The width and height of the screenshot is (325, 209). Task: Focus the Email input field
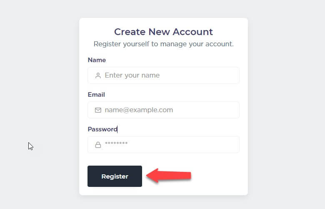point(163,110)
